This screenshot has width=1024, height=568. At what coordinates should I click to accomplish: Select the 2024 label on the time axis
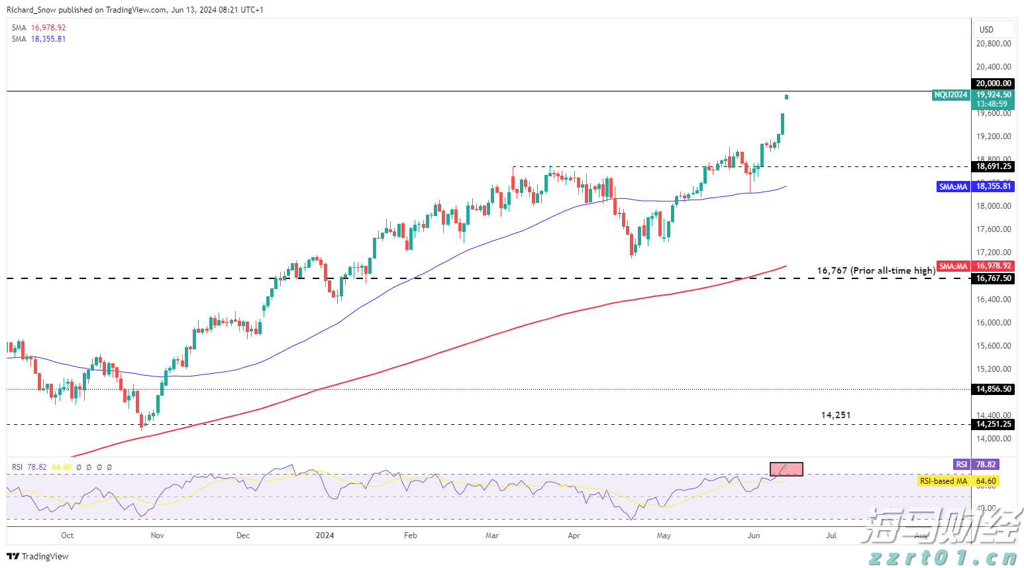click(x=325, y=536)
